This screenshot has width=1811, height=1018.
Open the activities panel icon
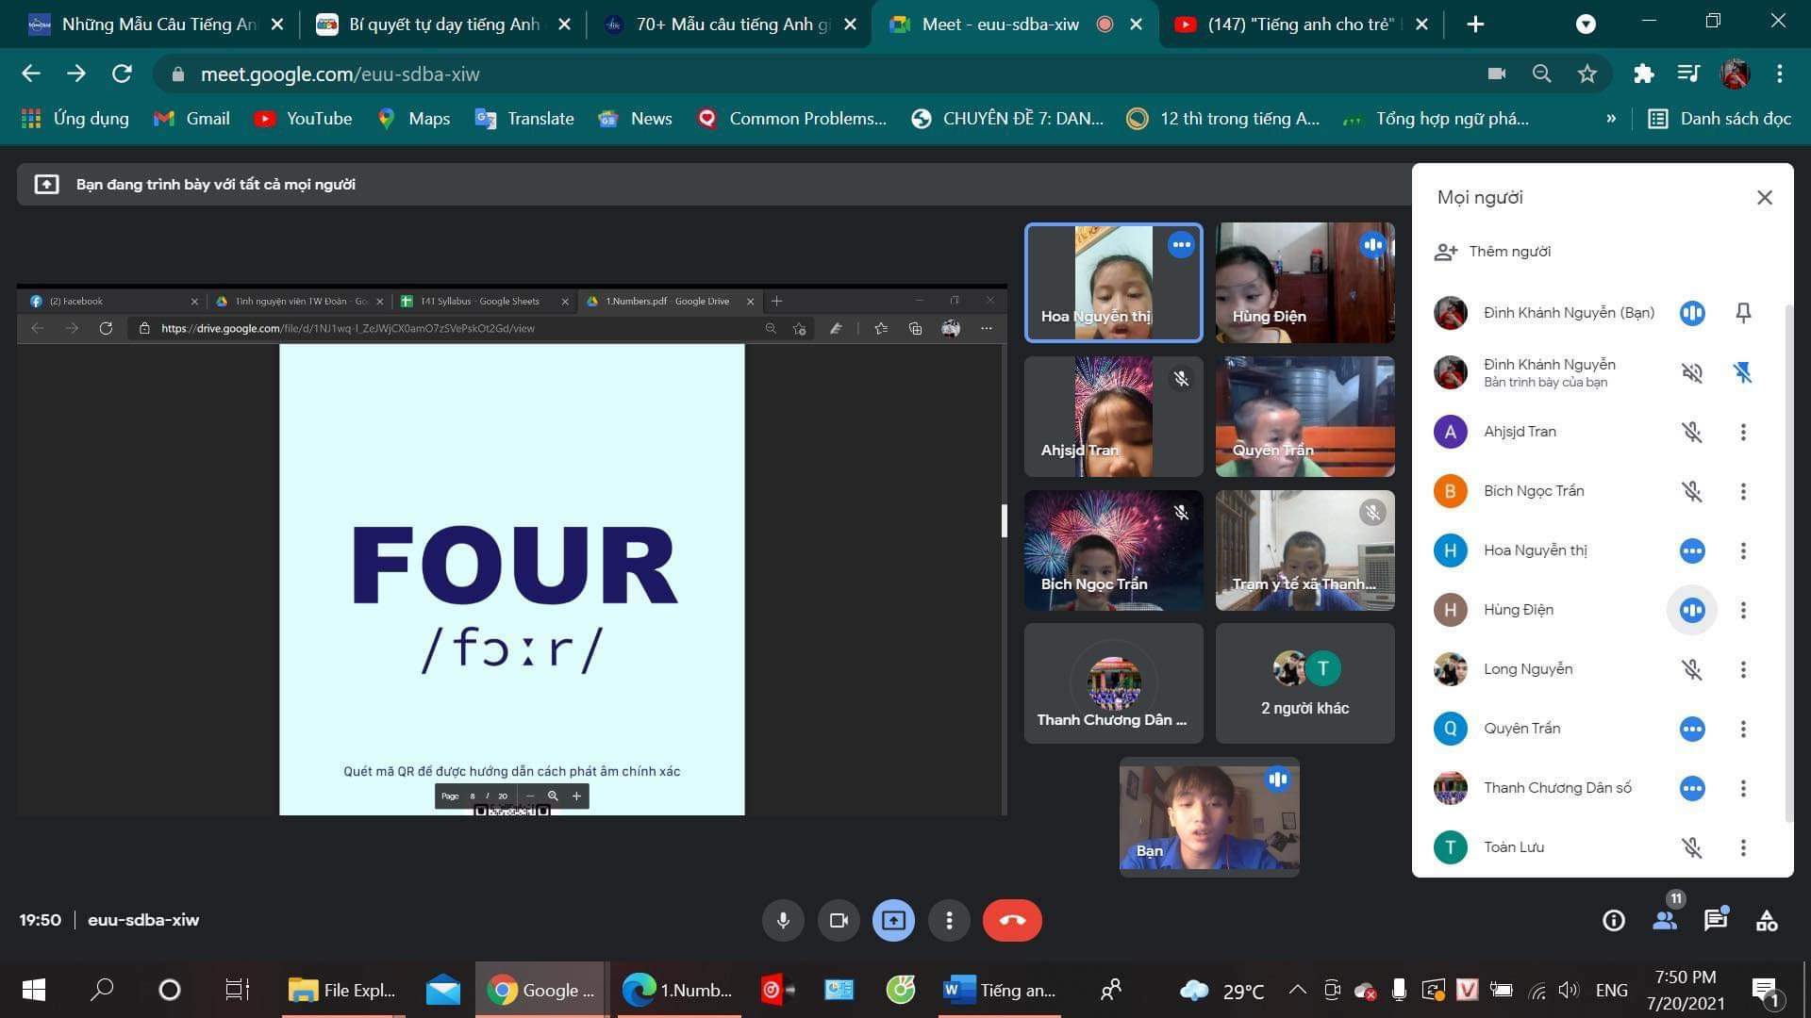pos(1766,921)
